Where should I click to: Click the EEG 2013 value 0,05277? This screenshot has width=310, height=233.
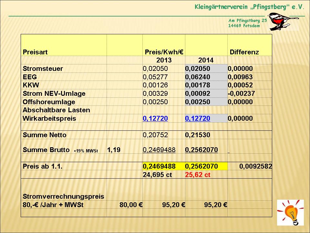(x=155, y=77)
